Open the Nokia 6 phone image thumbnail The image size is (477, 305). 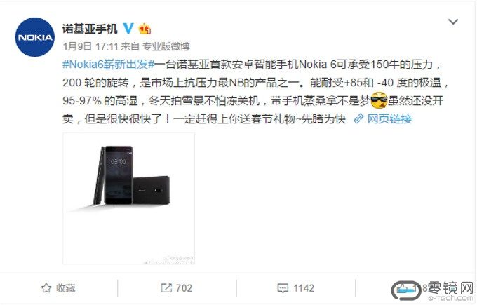point(128,198)
